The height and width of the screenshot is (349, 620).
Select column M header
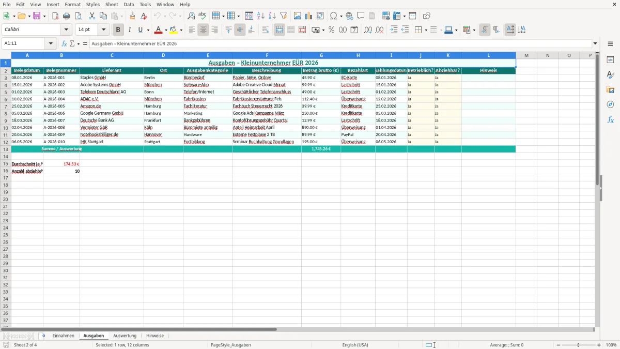(526, 55)
